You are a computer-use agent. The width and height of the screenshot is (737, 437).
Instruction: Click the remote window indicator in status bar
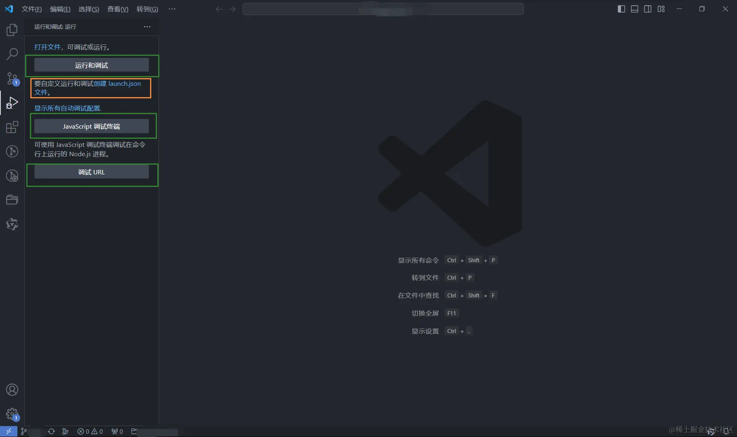tap(8, 431)
